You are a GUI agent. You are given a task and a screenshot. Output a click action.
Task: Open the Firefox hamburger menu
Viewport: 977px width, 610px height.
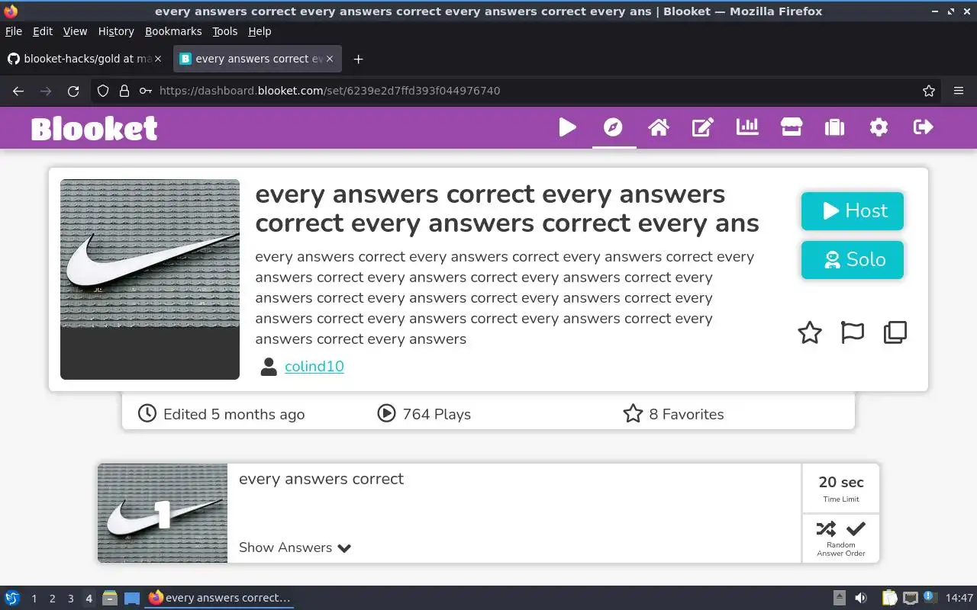[x=959, y=91]
